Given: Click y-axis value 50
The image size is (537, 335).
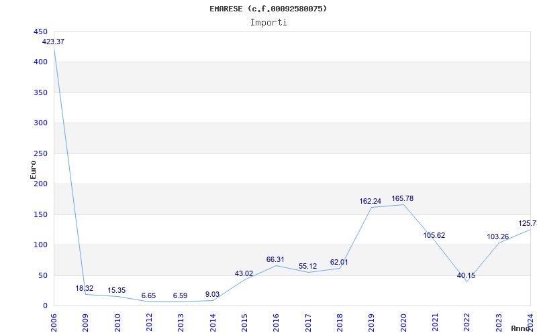Looking at the screenshot, I should (x=43, y=275).
